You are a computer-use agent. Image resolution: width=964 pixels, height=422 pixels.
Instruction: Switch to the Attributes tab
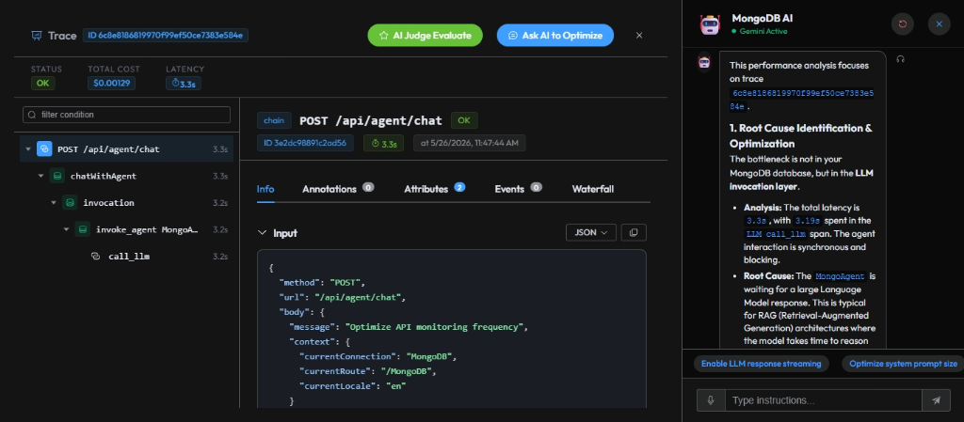[x=434, y=189]
